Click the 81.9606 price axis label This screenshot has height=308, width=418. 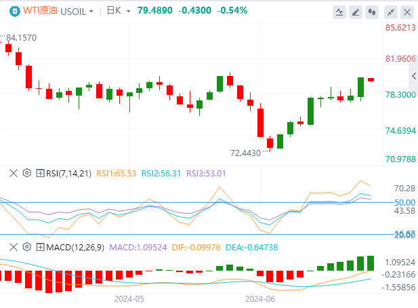400,59
